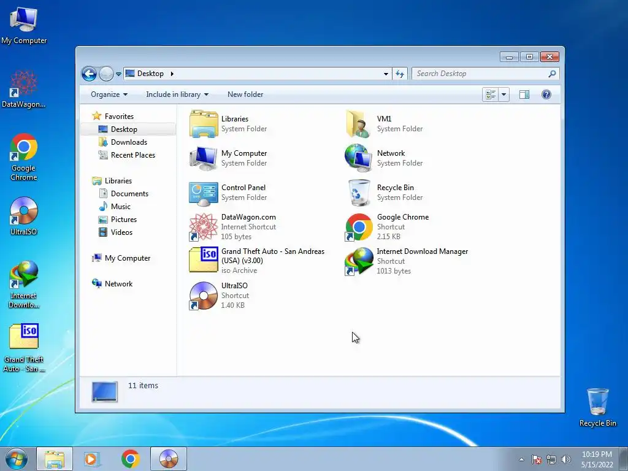
Task: Select the VM1 user folder icon
Action: point(358,124)
